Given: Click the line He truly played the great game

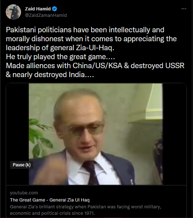Looking at the screenshot, I should 60,57.
